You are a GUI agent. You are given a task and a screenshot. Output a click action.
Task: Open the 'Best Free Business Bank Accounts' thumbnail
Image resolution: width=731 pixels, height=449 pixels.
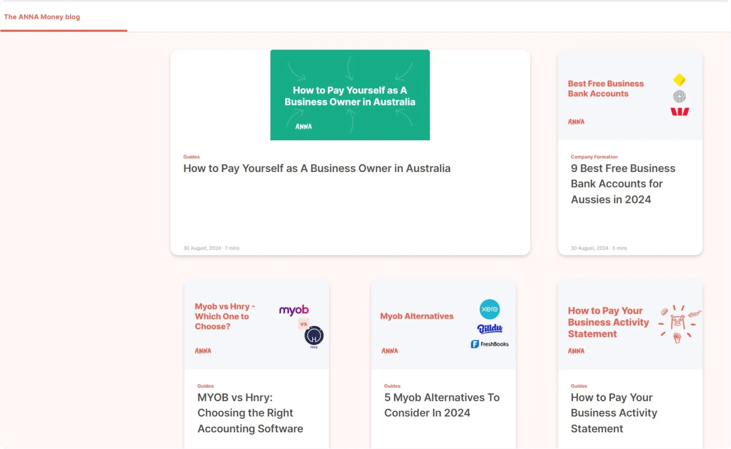630,95
